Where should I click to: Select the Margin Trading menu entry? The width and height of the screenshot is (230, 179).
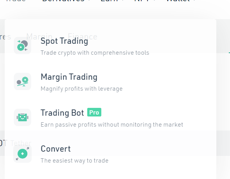69,77
